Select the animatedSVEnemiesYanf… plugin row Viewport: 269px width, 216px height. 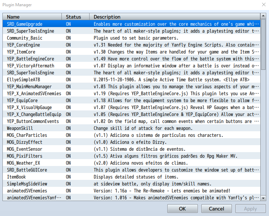click(132, 198)
